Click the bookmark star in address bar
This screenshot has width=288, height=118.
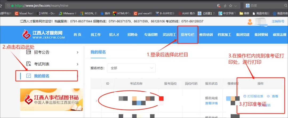[x=230, y=5]
